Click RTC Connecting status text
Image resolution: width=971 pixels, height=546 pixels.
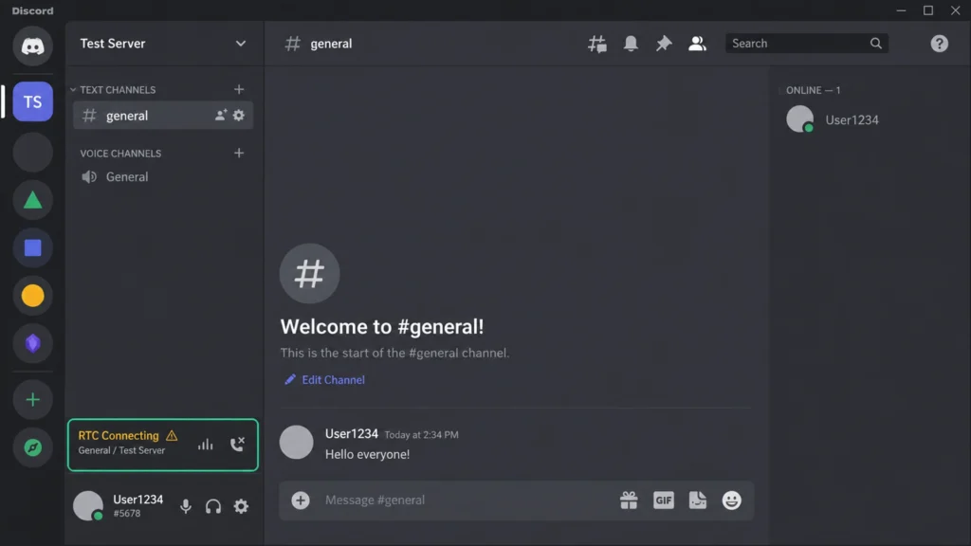[119, 435]
